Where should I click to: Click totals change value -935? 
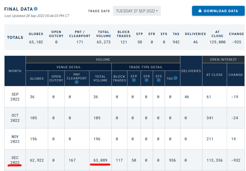[x=237, y=42]
